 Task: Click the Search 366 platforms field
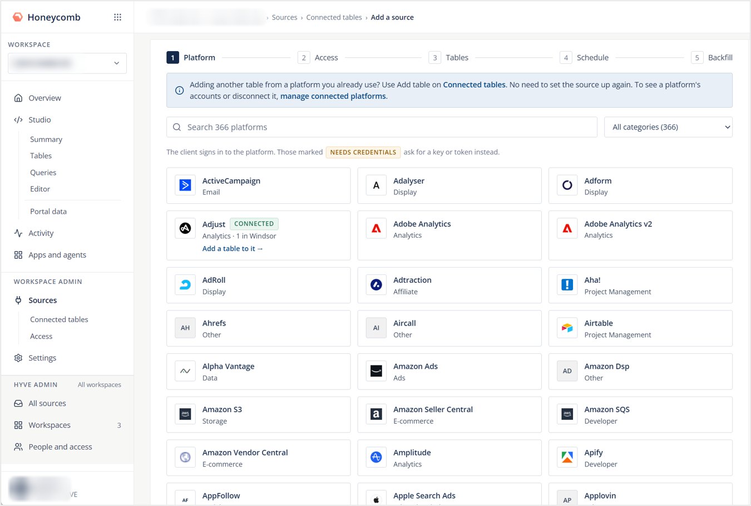pyautogui.click(x=382, y=127)
